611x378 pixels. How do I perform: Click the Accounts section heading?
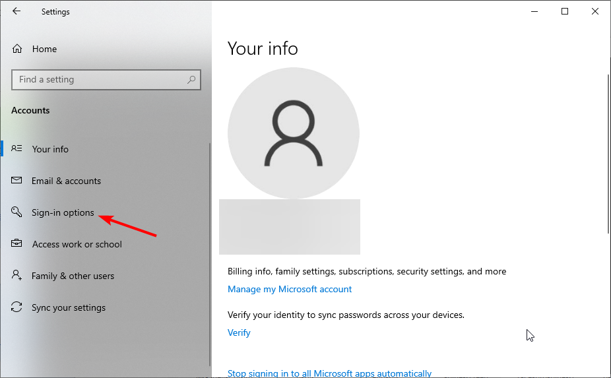point(30,110)
